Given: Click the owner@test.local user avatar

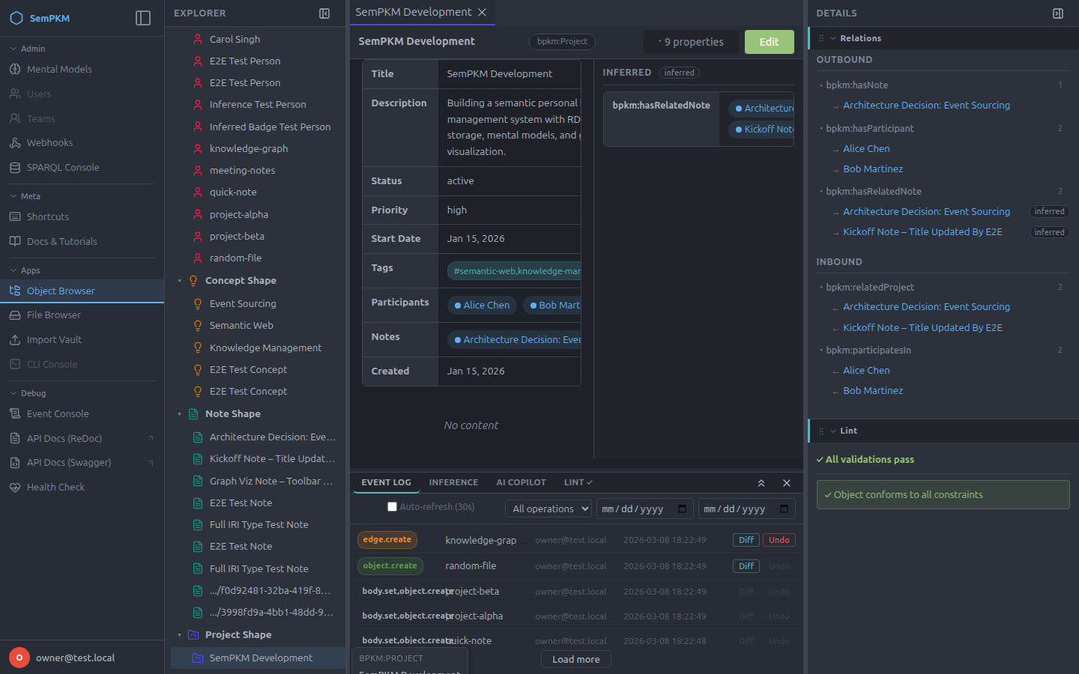Looking at the screenshot, I should pyautogui.click(x=19, y=658).
